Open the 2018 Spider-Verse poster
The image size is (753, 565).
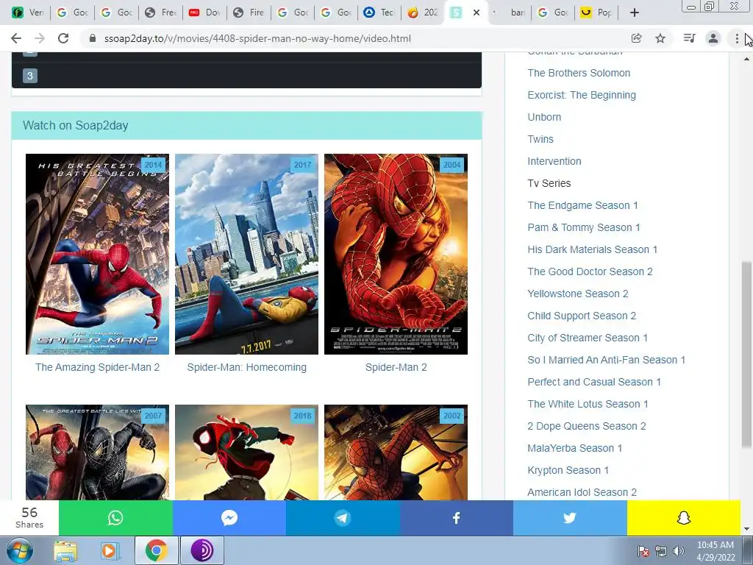tap(247, 452)
